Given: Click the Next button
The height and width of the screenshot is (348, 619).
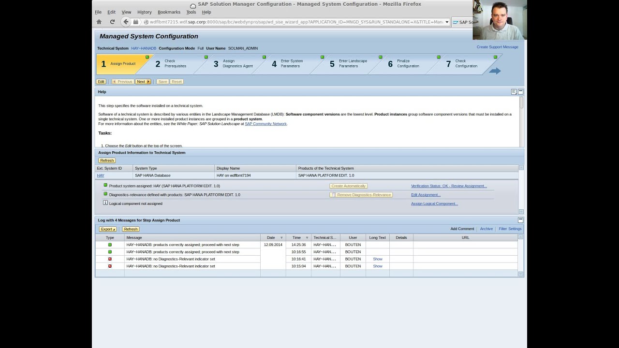Looking at the screenshot, I should 143,82.
